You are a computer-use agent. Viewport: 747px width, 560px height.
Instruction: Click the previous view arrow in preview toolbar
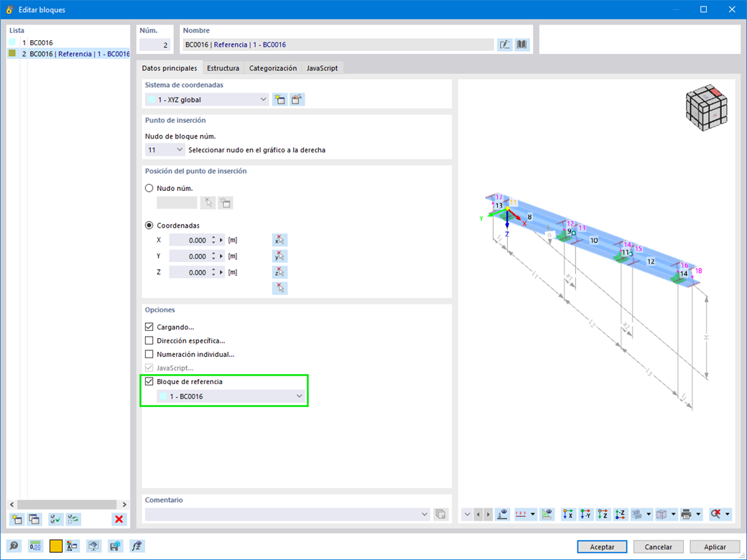[x=478, y=514]
